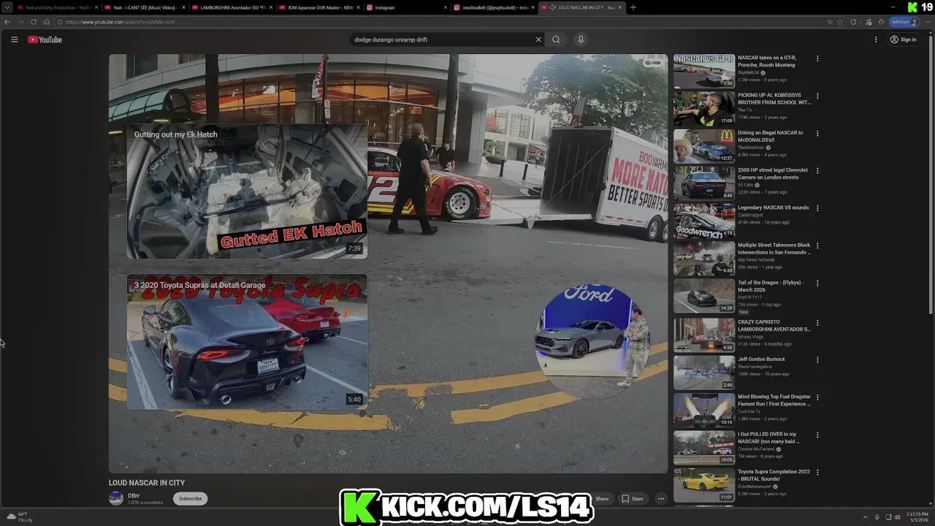Open the YouTube hamburger guide menu
Viewport: 935px width, 526px height.
pyautogui.click(x=14, y=39)
